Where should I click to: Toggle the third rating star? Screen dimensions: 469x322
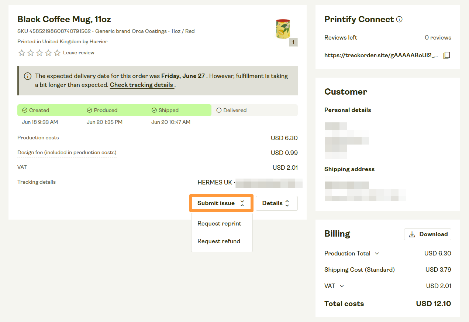click(x=39, y=53)
